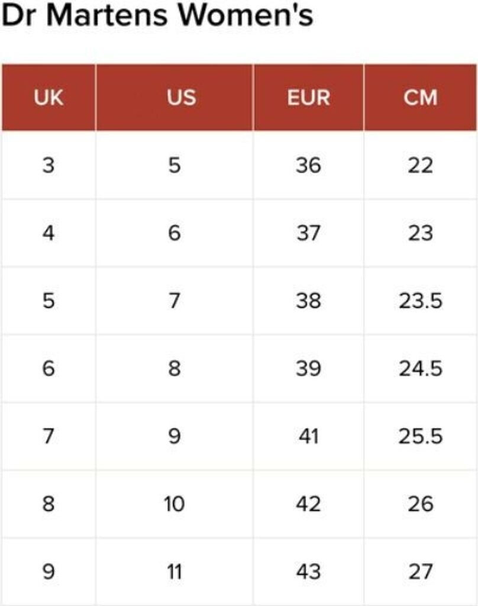Click the "Dr Martens Women's" title
Image resolution: width=478 pixels, height=606 pixels.
point(157,17)
